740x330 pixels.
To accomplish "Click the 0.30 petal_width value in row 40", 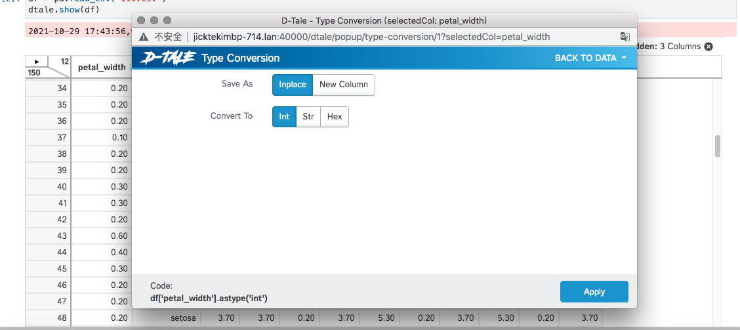I will [x=120, y=186].
